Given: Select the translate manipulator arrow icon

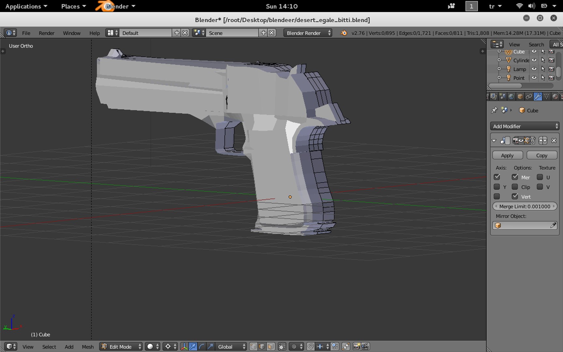Looking at the screenshot, I should (193, 346).
